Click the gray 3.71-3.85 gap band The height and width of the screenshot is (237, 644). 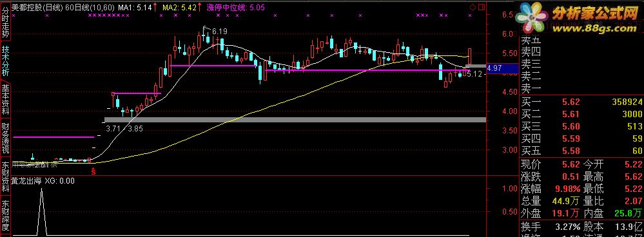coord(295,120)
